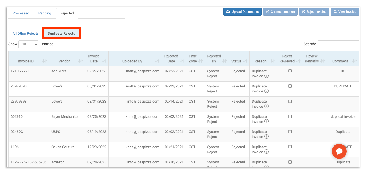Screen dimensions: 367x174
Task: Select the Pending tab link
Action: 45,13
